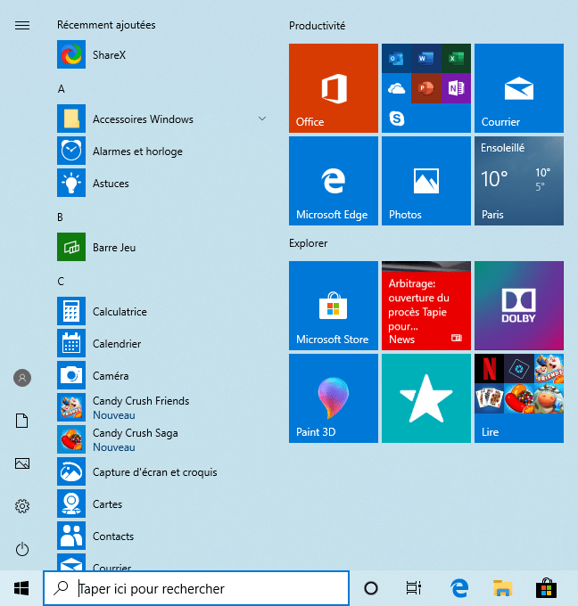
Task: Open the Lire games folder tile
Action: pyautogui.click(x=519, y=398)
